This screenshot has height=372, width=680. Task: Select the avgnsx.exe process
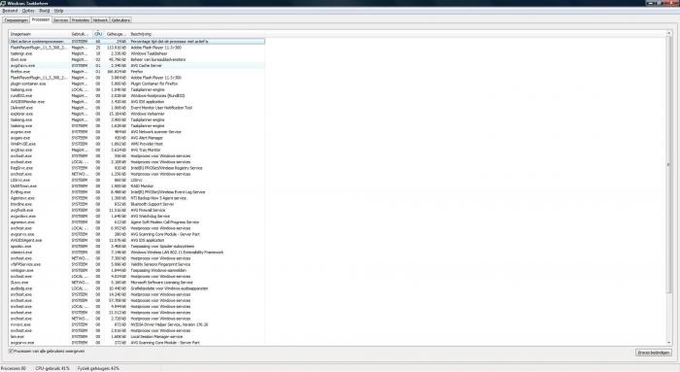pyautogui.click(x=137, y=132)
